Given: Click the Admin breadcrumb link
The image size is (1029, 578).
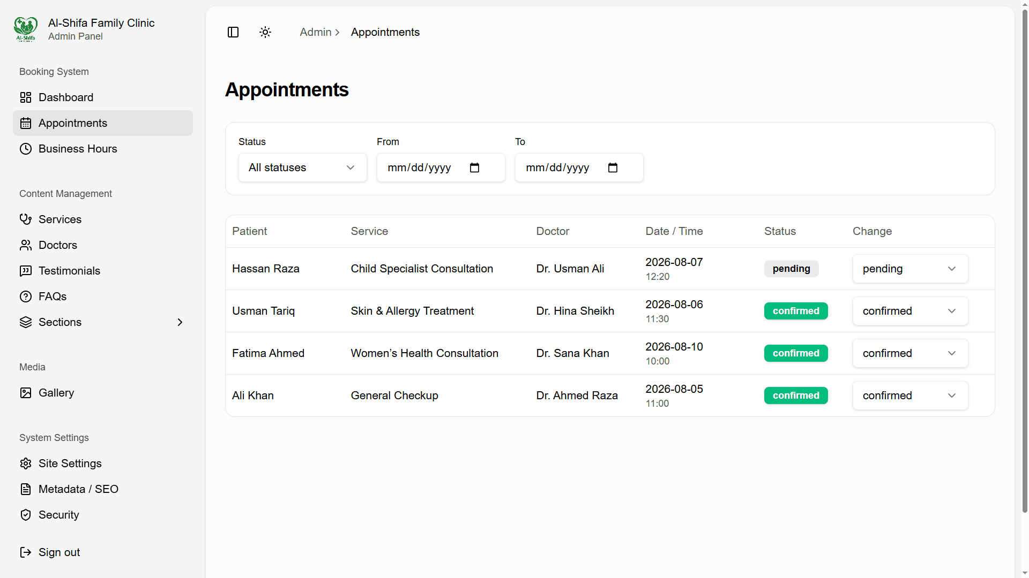Looking at the screenshot, I should coord(316,32).
